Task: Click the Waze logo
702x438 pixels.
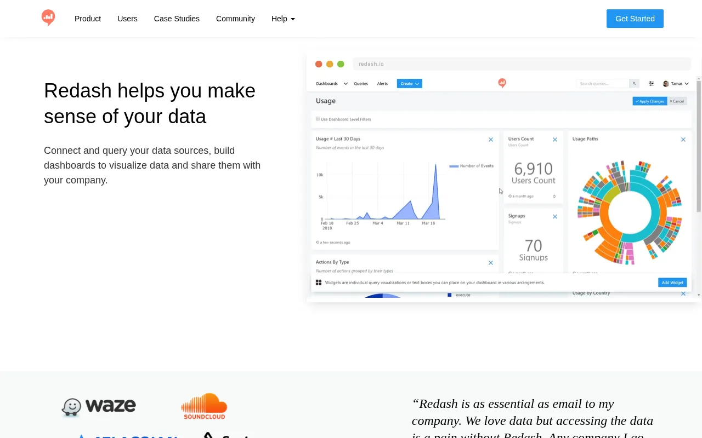Action: click(x=99, y=406)
